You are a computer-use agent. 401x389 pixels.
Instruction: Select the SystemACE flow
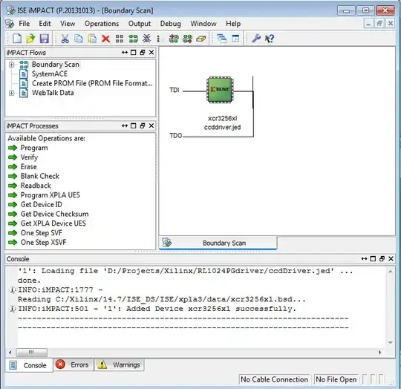coord(49,73)
